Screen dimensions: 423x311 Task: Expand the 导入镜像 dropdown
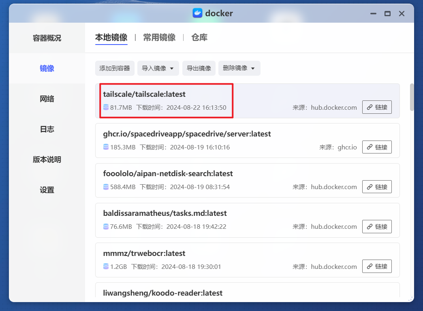pyautogui.click(x=158, y=68)
